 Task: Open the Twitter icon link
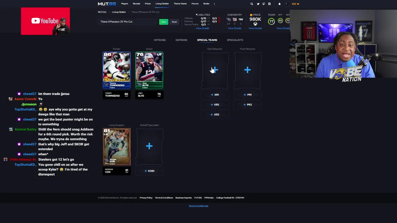pyautogui.click(x=258, y=4)
